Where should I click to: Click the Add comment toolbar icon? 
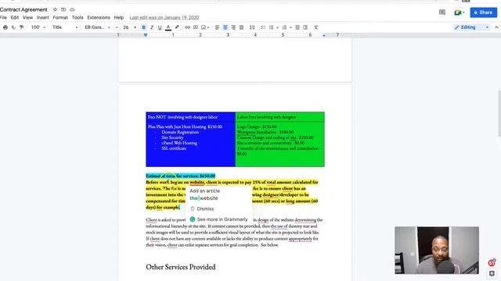pos(196,27)
